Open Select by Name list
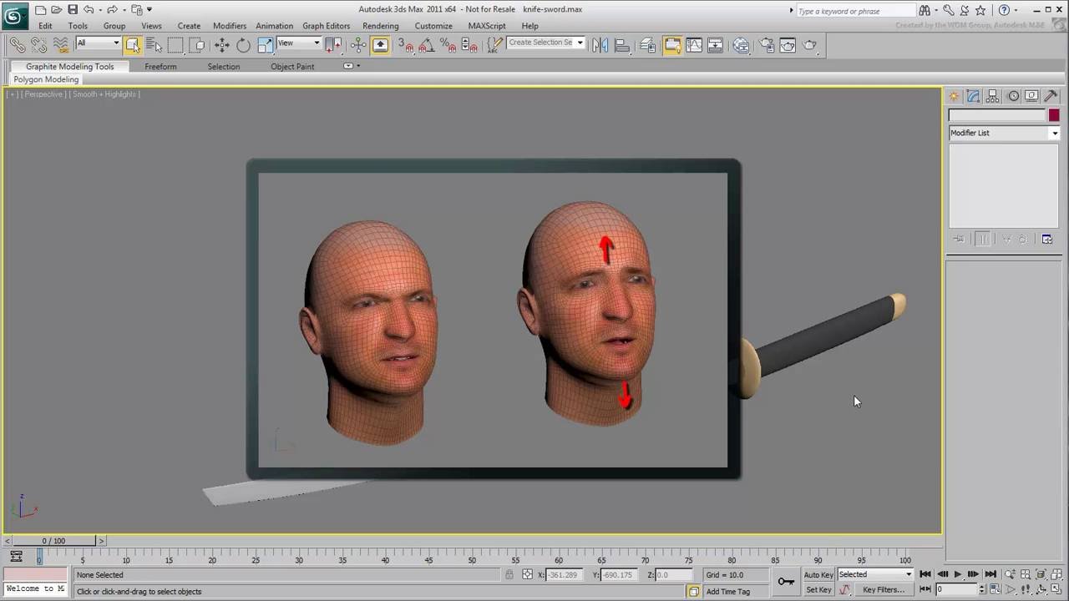Image resolution: width=1069 pixels, height=601 pixels. point(154,45)
